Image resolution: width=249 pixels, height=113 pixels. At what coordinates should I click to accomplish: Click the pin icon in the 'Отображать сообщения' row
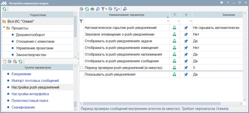pyautogui.click(x=186, y=61)
